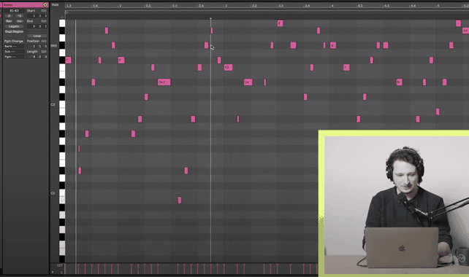Click the 3.2 mark on the ruler
This screenshot has width=469, height=277.
(254, 6)
